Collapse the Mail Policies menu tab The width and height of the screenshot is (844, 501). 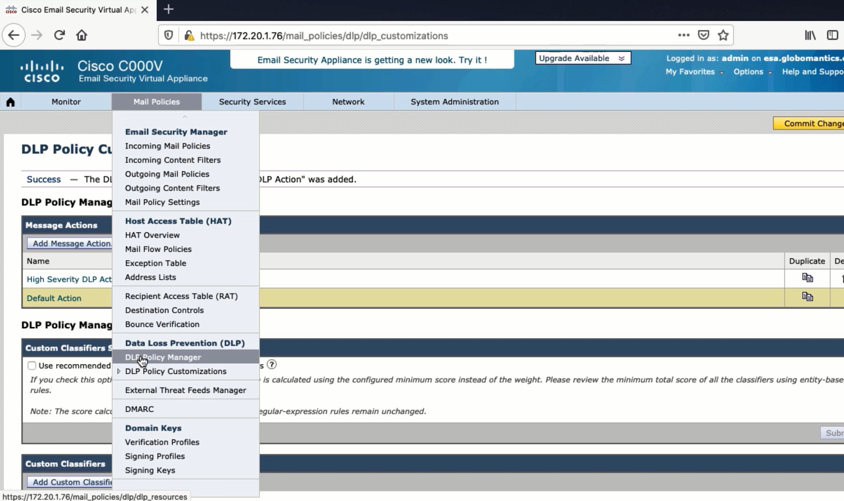coord(157,102)
